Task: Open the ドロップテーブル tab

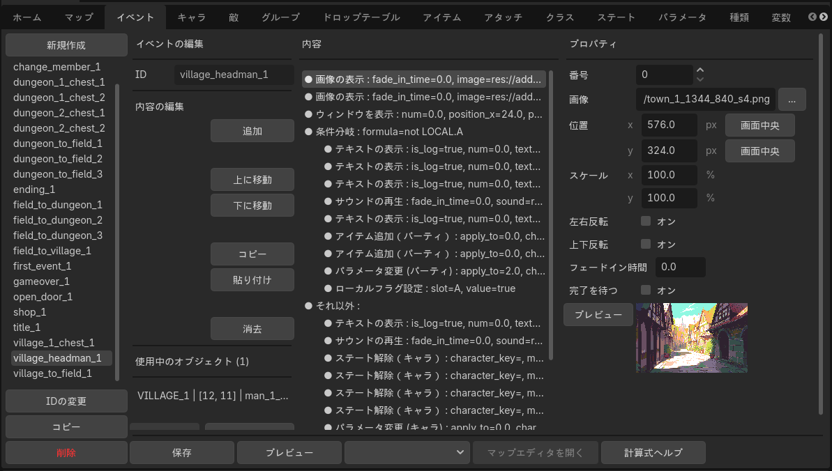Action: 361,17
